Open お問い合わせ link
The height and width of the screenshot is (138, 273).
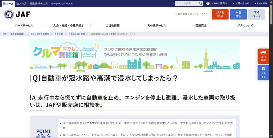(241, 3)
